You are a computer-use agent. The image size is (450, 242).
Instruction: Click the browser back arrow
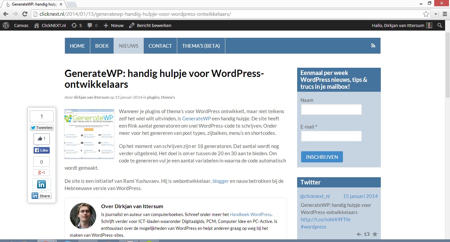click(6, 14)
